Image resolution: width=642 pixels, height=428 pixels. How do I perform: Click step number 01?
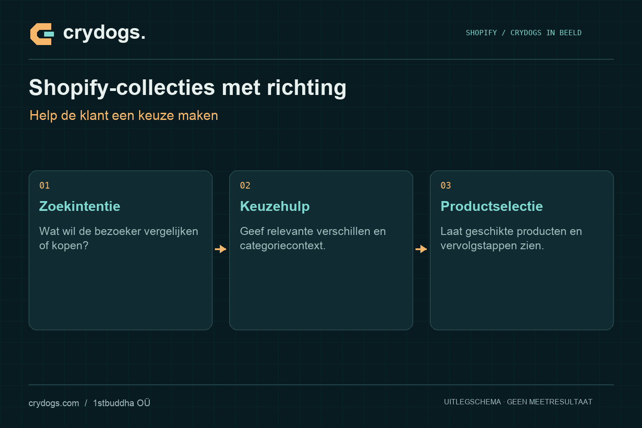point(45,185)
